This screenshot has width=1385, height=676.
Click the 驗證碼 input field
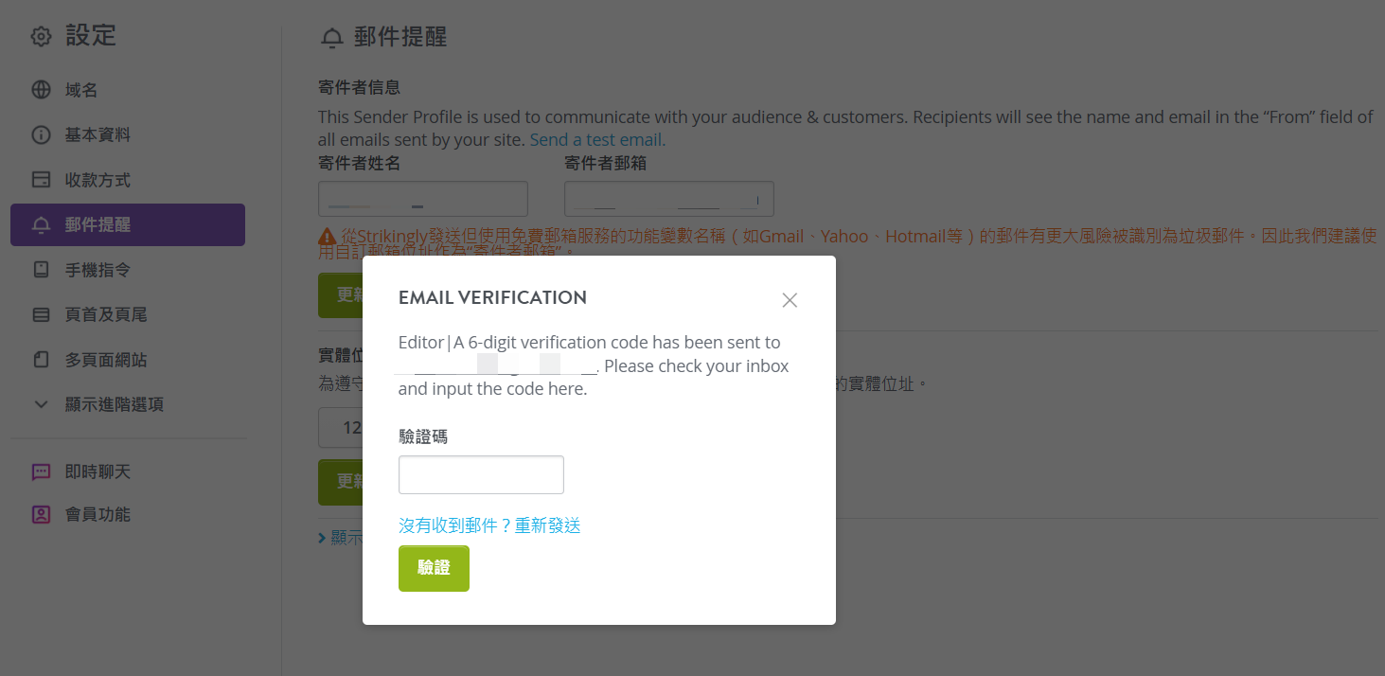[x=481, y=474]
